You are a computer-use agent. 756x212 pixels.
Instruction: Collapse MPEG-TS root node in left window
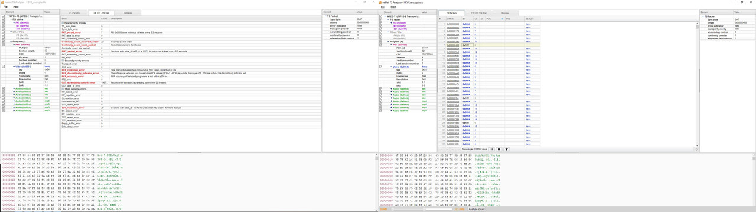[x=8, y=16]
